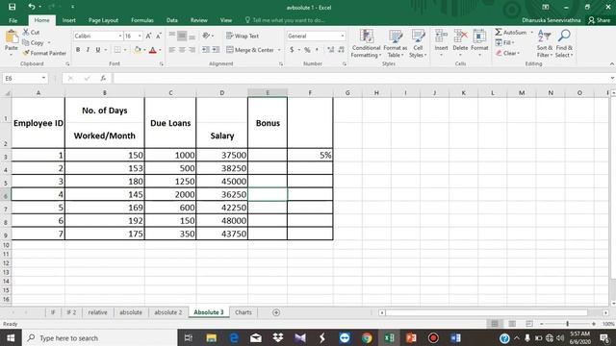Increase the font size
This screenshot has height=346, width=616.
(x=148, y=36)
